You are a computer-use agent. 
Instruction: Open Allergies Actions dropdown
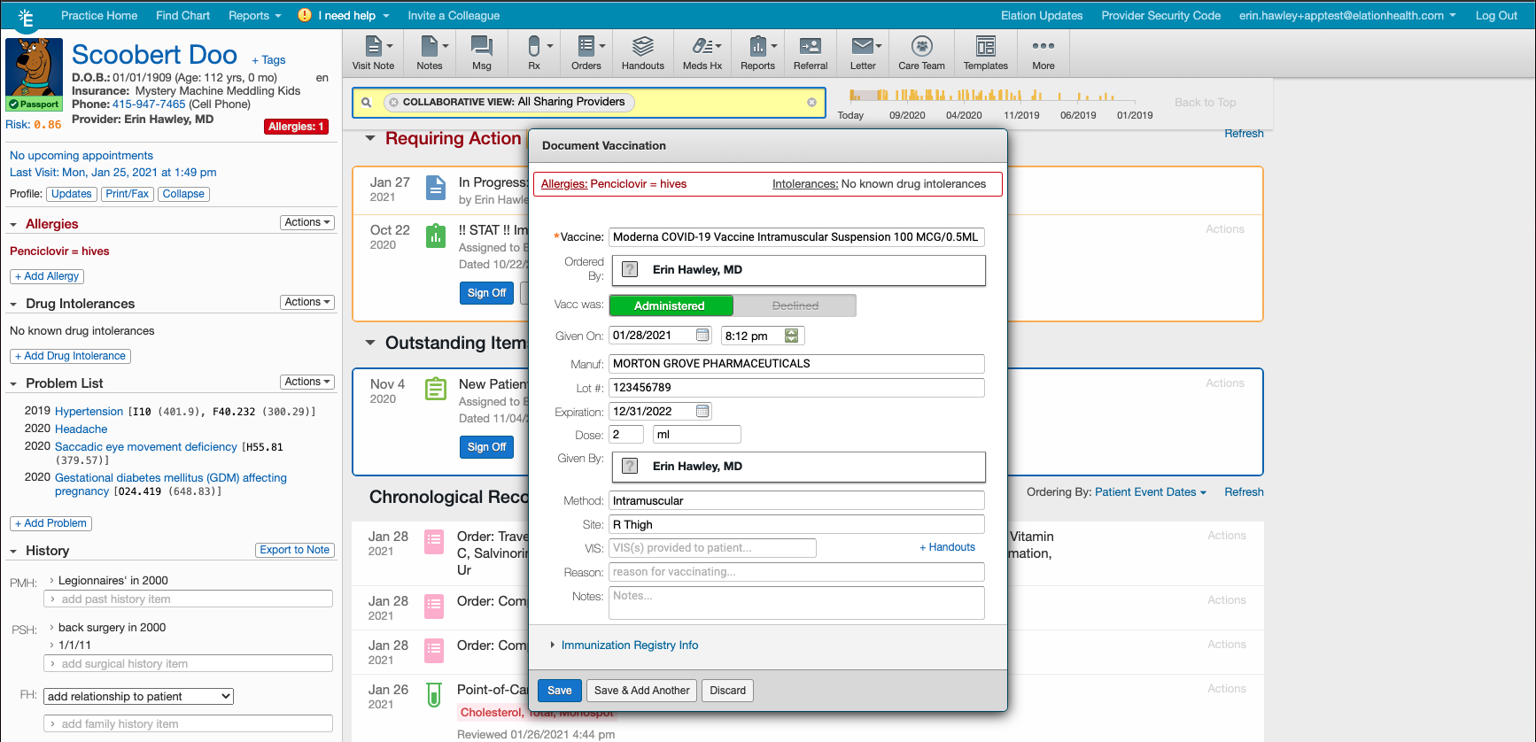[307, 222]
